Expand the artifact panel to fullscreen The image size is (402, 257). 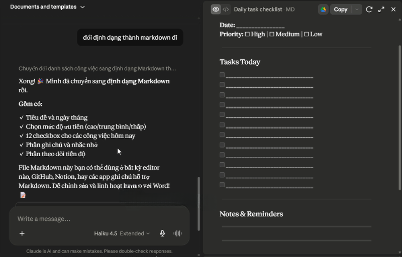[381, 10]
